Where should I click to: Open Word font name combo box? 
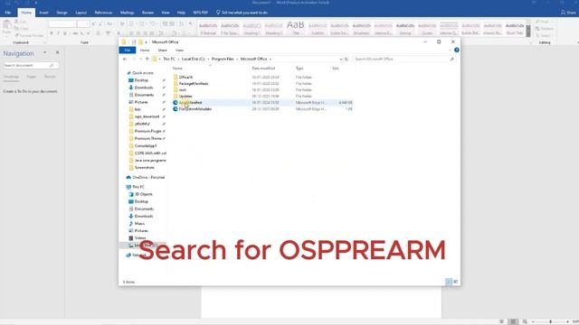[x=62, y=24]
